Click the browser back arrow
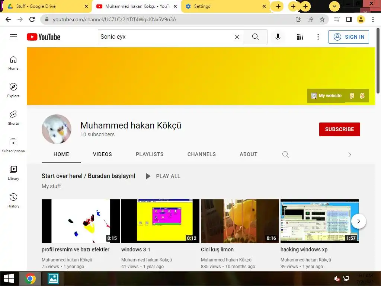Image resolution: width=381 pixels, height=286 pixels. click(x=8, y=19)
